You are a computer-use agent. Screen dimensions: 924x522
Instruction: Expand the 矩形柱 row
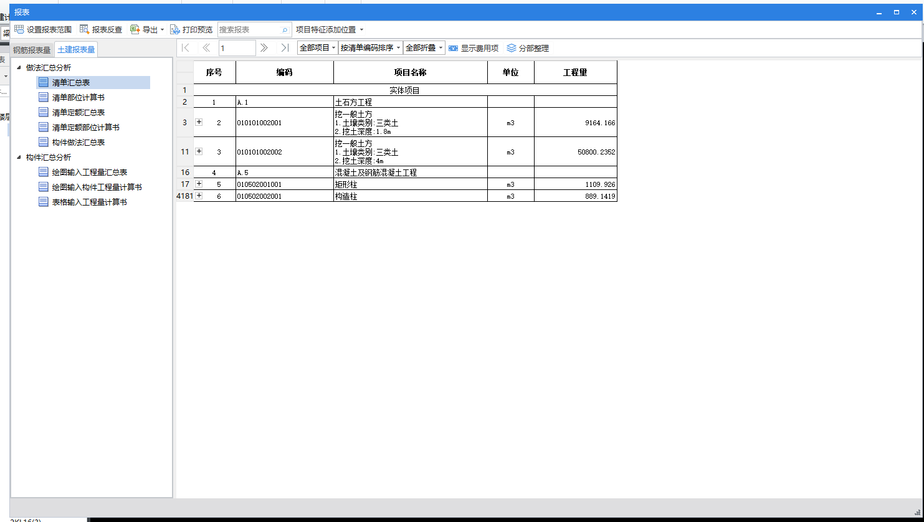[199, 184]
